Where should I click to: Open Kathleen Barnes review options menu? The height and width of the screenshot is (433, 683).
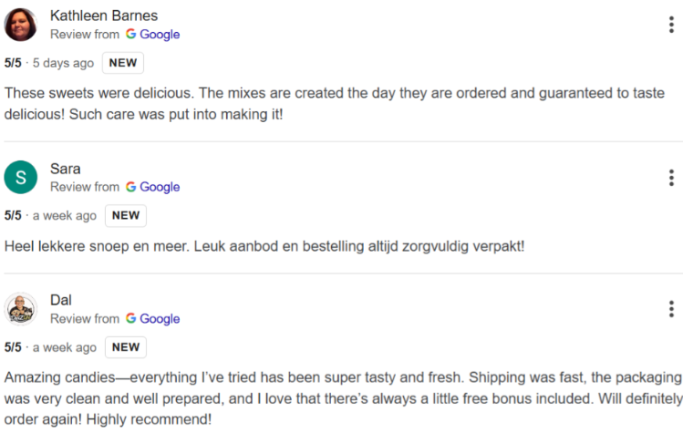(x=671, y=25)
